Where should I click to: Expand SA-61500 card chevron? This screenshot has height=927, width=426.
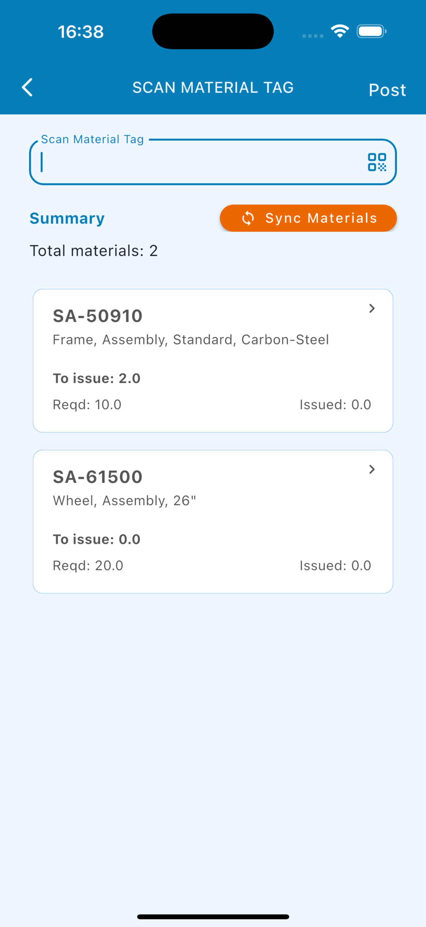click(x=372, y=470)
